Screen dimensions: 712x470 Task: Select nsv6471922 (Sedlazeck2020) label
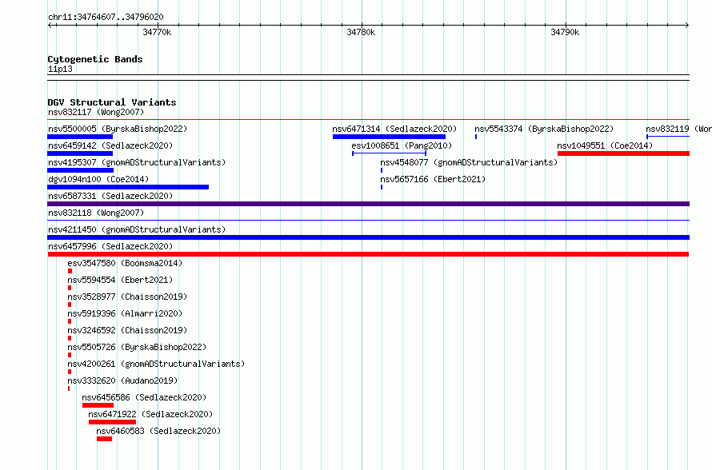(x=150, y=414)
